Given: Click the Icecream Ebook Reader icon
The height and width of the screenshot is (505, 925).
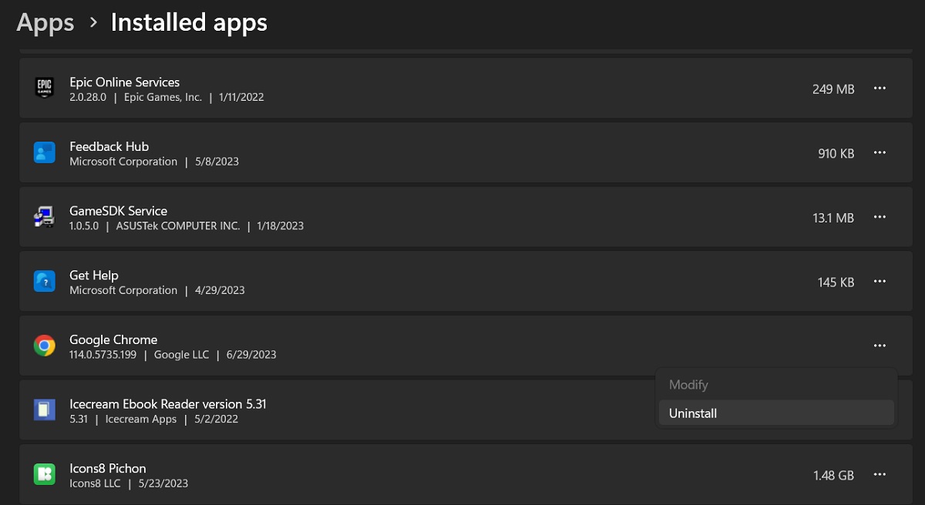Looking at the screenshot, I should (x=44, y=410).
